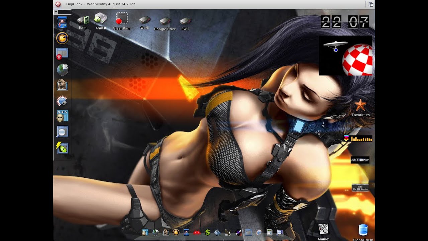Click the Boing ball logo in title bar
Screen dimensions: 428x241
[58, 4]
